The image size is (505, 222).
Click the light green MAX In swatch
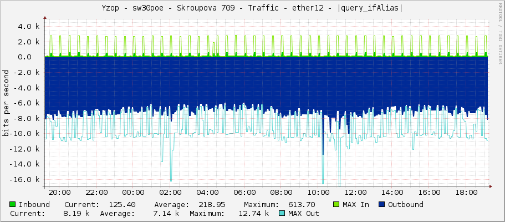[336, 204]
